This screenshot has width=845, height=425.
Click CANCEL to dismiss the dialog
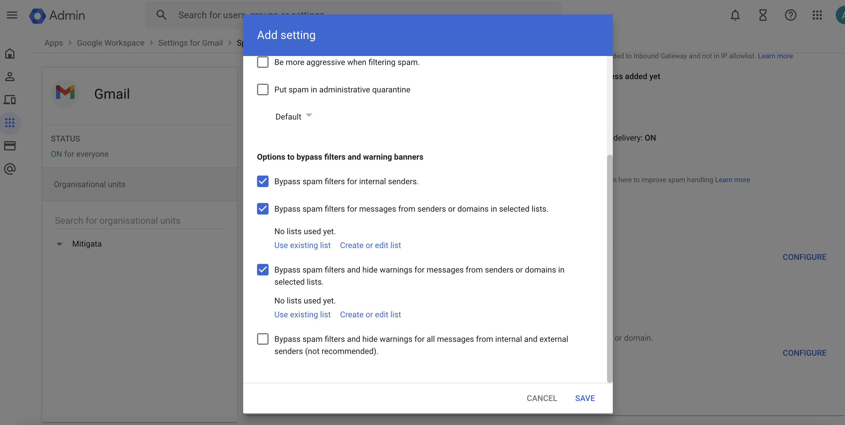[541, 398]
